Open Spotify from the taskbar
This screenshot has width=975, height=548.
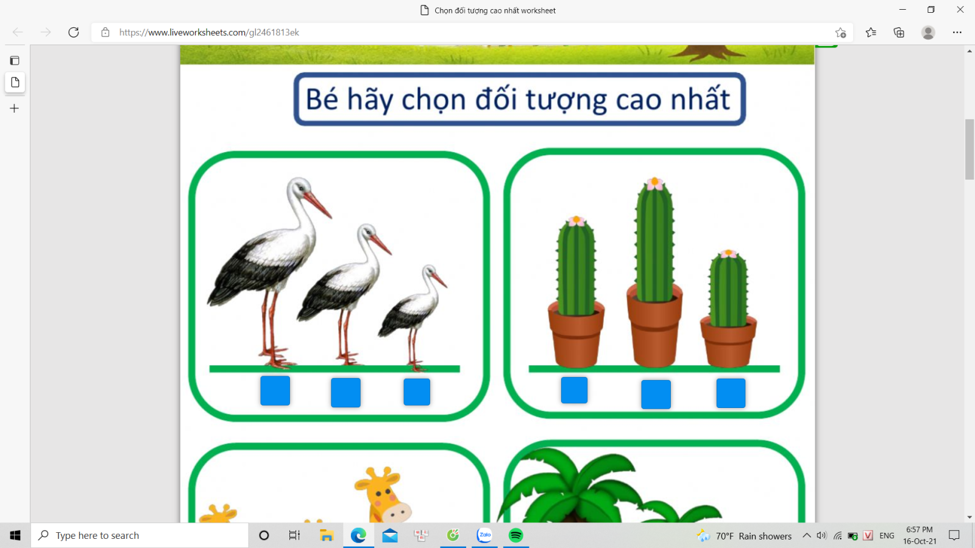pyautogui.click(x=516, y=536)
